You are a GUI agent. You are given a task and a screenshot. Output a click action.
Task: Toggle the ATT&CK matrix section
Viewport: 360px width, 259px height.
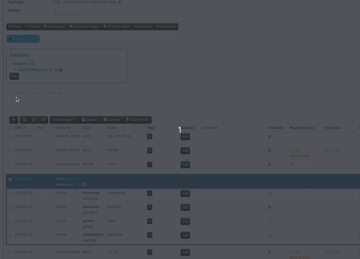[x=117, y=26]
